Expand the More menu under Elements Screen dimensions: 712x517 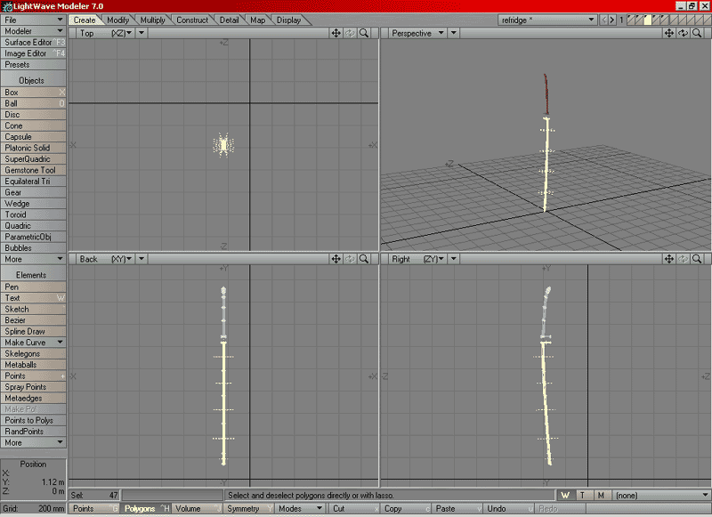click(x=33, y=442)
